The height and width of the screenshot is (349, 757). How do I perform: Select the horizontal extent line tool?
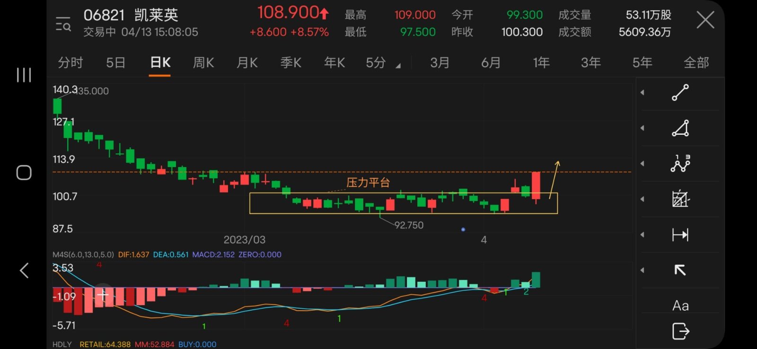(680, 235)
